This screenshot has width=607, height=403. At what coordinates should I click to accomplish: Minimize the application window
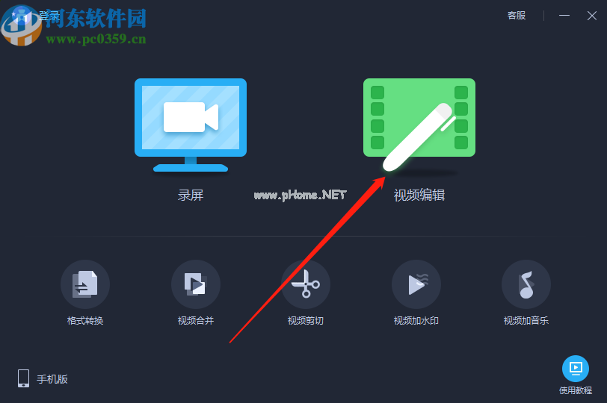coord(564,16)
